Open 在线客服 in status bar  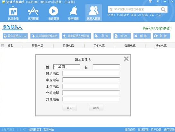[143, 129]
